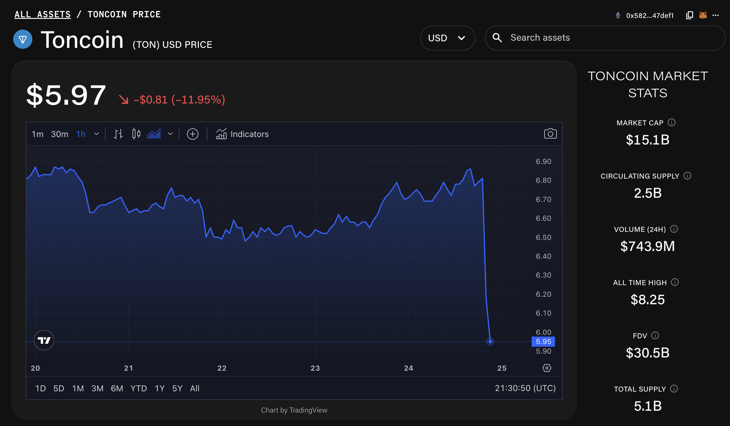The image size is (730, 426).
Task: Click the Circulating Supply info icon
Action: pyautogui.click(x=688, y=176)
